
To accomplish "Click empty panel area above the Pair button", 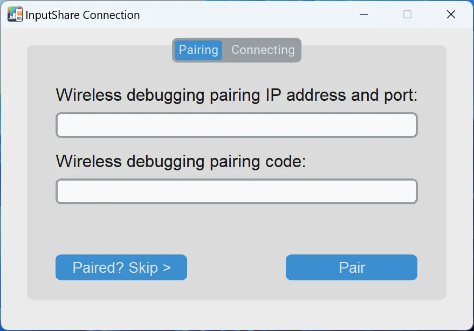I will click(x=351, y=232).
